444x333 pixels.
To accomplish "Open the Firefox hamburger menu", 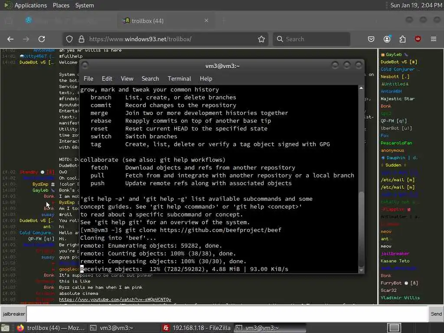I will point(434,39).
